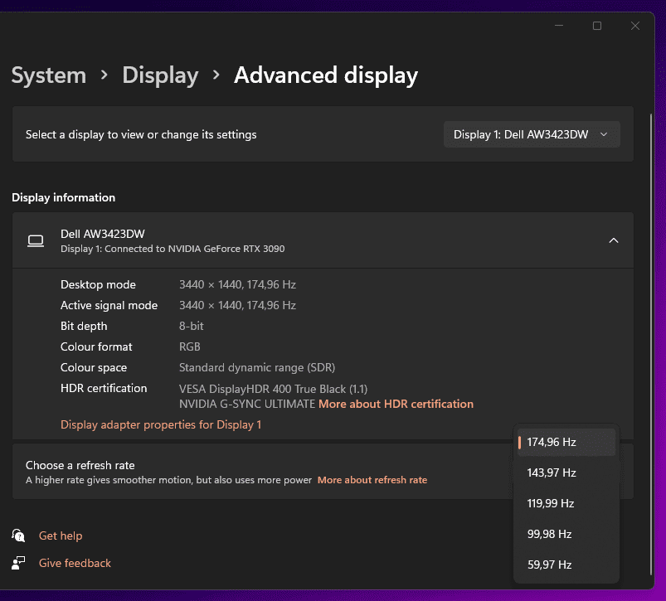666x601 pixels.
Task: Click the monitor icon beside Dell AW3423DW
Action: pyautogui.click(x=36, y=240)
